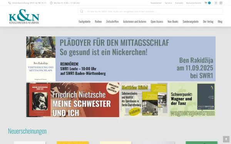Go to the Open Access menu item
Image resolution: width=231 pixels, height=144 pixels.
point(157,22)
